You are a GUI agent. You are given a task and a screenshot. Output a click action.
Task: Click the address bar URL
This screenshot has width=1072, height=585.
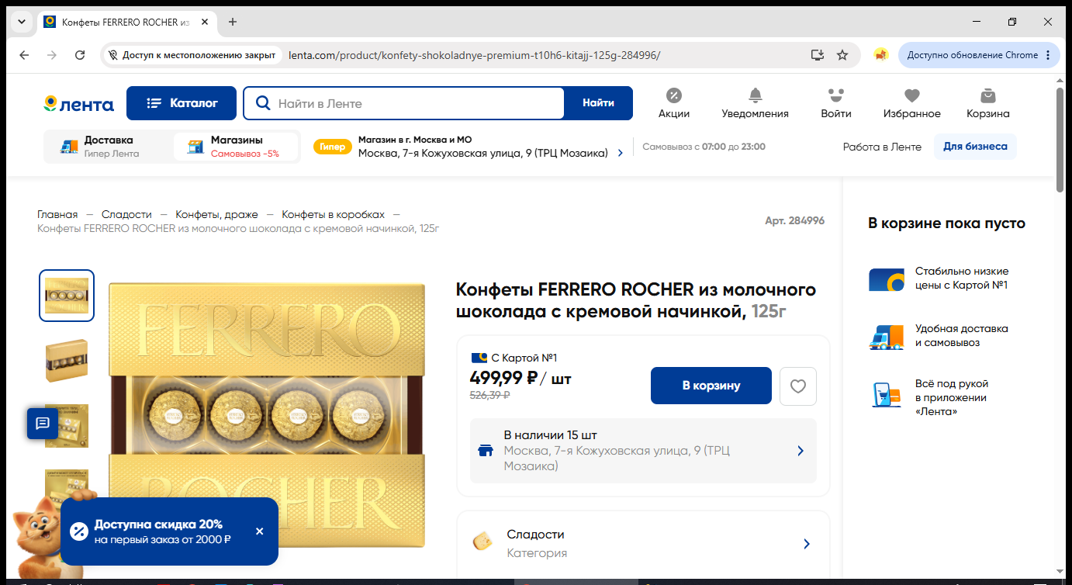pyautogui.click(x=475, y=55)
